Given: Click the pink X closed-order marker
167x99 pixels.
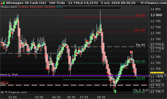Looking at the screenshot, I should click(x=131, y=52).
